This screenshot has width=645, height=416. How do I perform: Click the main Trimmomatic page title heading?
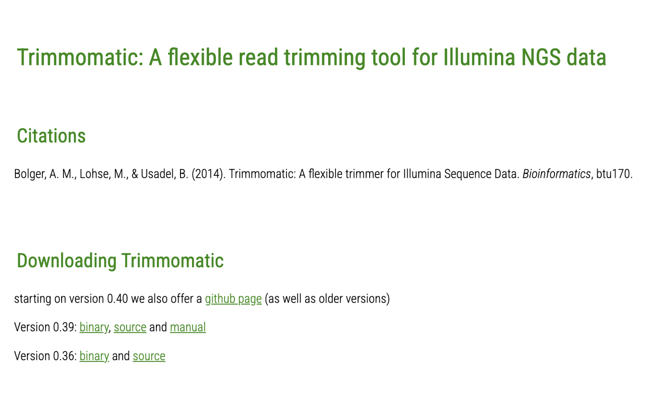click(311, 57)
